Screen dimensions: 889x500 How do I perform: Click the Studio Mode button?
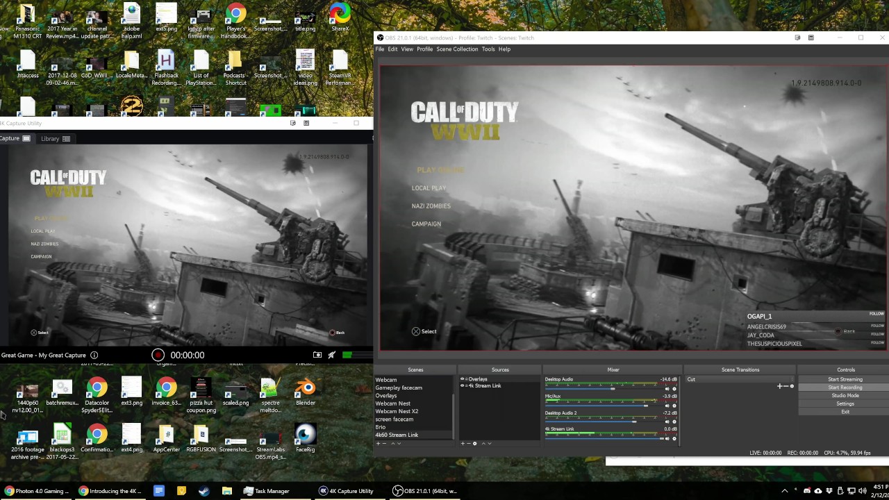point(845,395)
